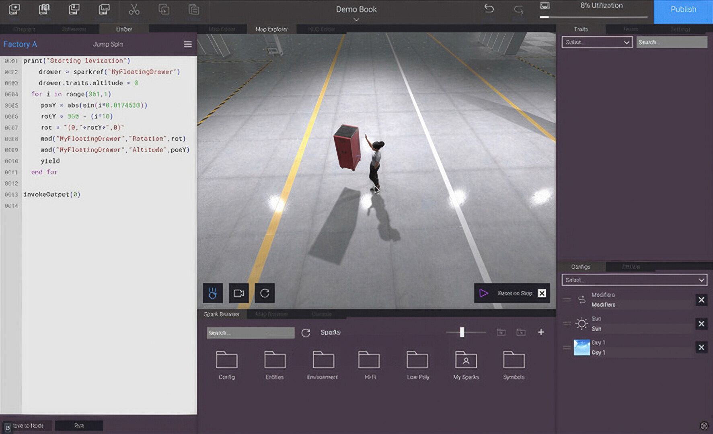713x434 pixels.
Task: Remove the Day 1 config entry
Action: click(701, 347)
